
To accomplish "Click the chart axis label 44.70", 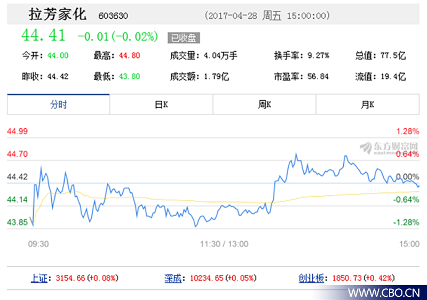I will coord(18,154).
